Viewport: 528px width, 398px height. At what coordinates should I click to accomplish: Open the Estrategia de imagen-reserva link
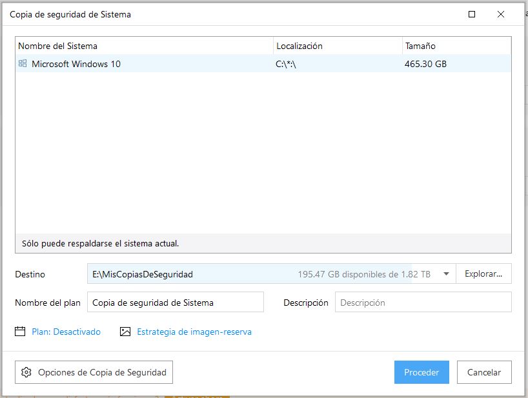194,332
